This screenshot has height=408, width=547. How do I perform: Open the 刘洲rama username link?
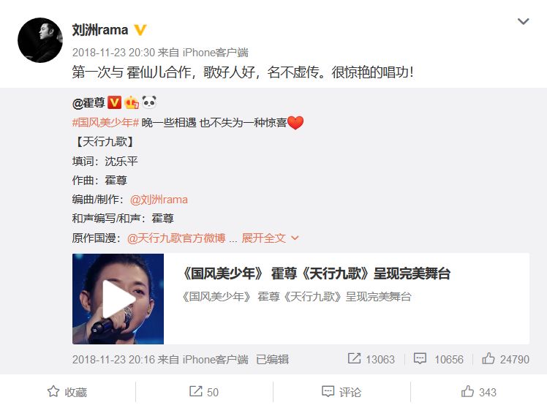click(100, 30)
